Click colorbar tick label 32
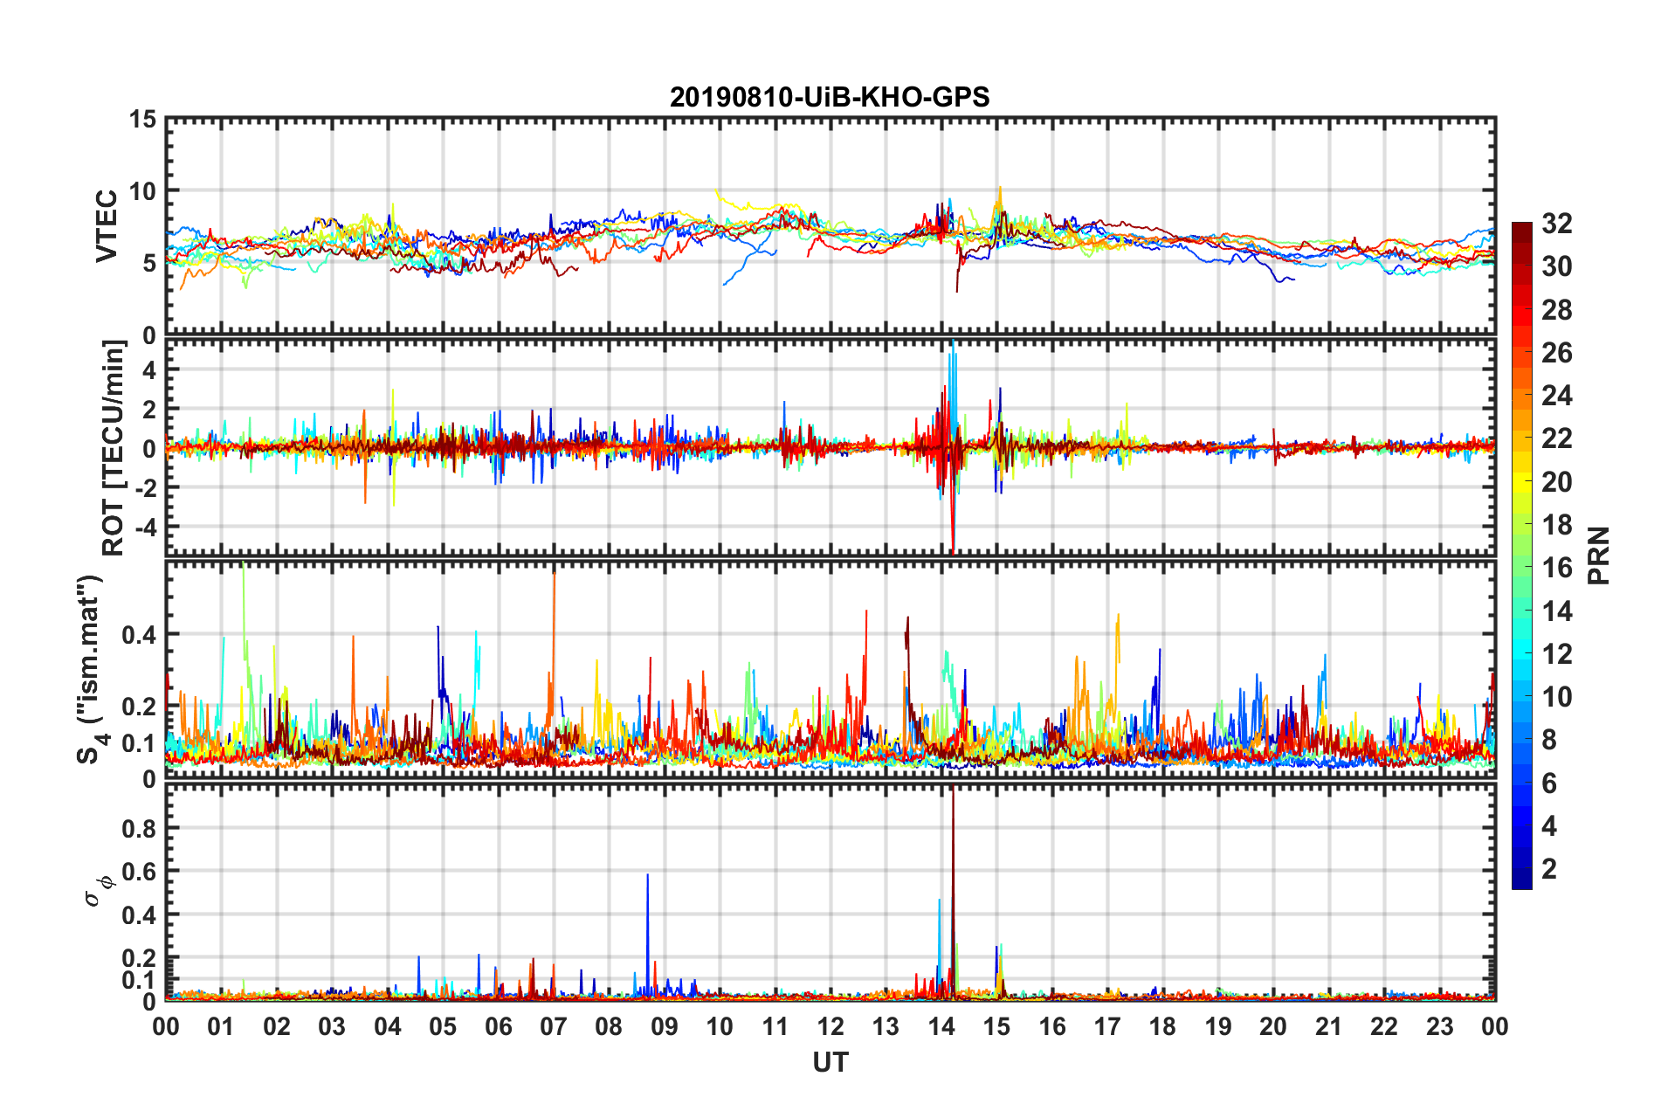The width and height of the screenshot is (1661, 1111). 1557,224
